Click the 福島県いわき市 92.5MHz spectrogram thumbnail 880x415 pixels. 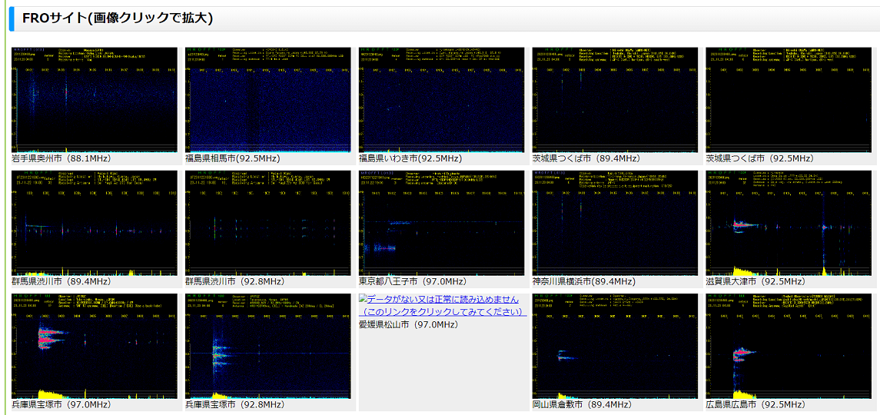point(442,100)
